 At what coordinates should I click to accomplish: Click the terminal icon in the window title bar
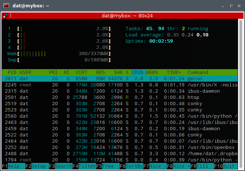(x=6, y=6)
